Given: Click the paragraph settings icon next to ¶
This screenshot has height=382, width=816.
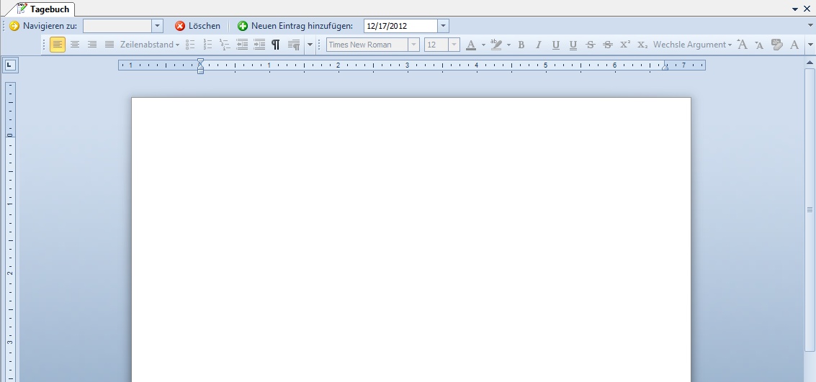Looking at the screenshot, I should (x=294, y=45).
